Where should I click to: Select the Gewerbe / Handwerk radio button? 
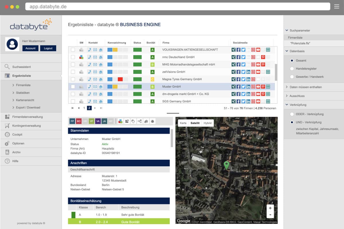pos(292,77)
